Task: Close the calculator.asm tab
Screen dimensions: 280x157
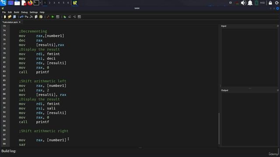Action: tap(20, 22)
